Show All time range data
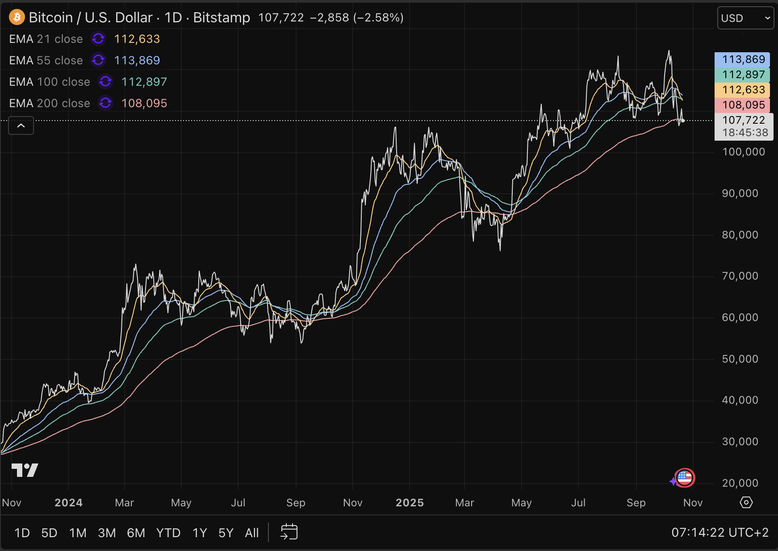 252,533
